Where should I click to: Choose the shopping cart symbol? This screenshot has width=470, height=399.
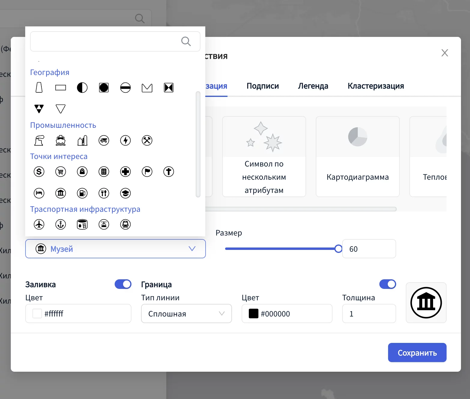[x=61, y=172]
